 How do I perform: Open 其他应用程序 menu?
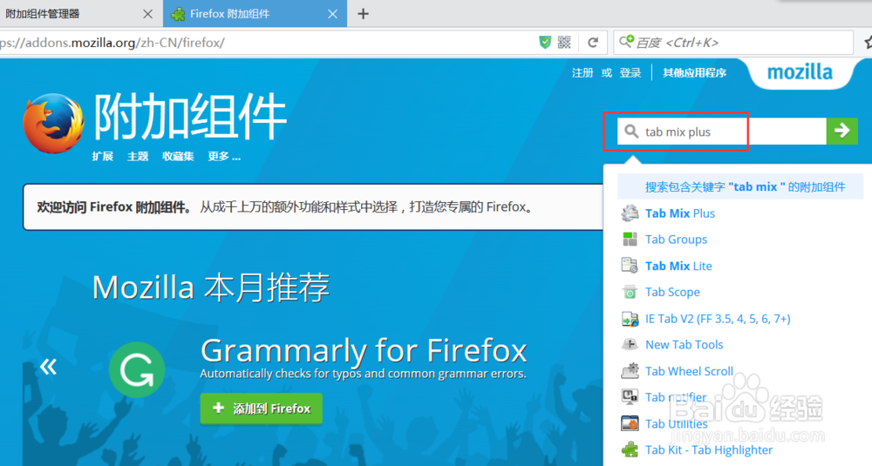[695, 73]
